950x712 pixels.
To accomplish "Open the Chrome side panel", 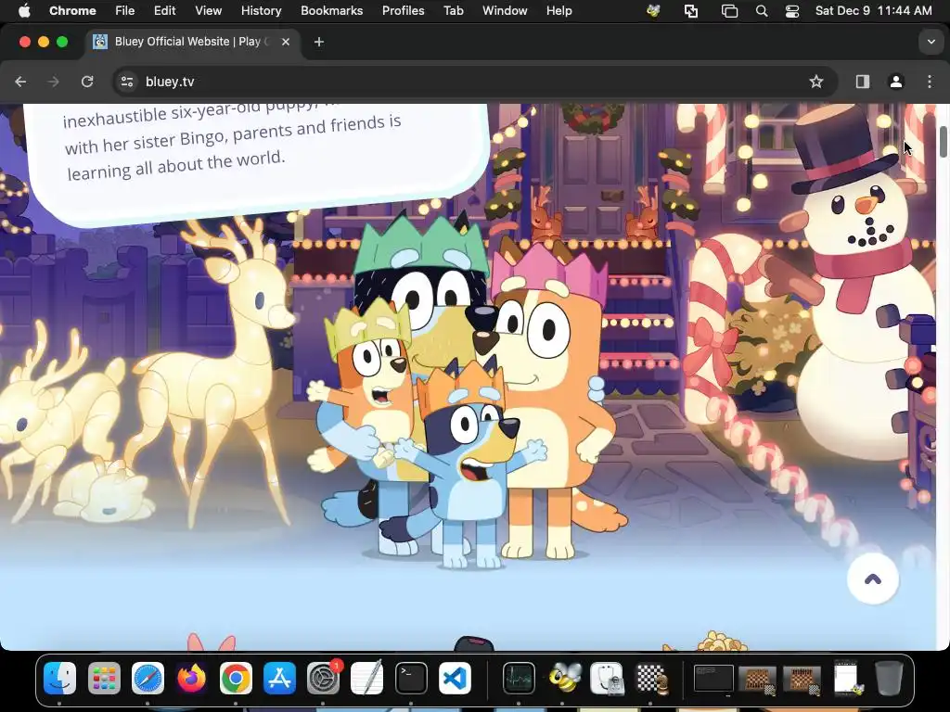I will tap(863, 82).
